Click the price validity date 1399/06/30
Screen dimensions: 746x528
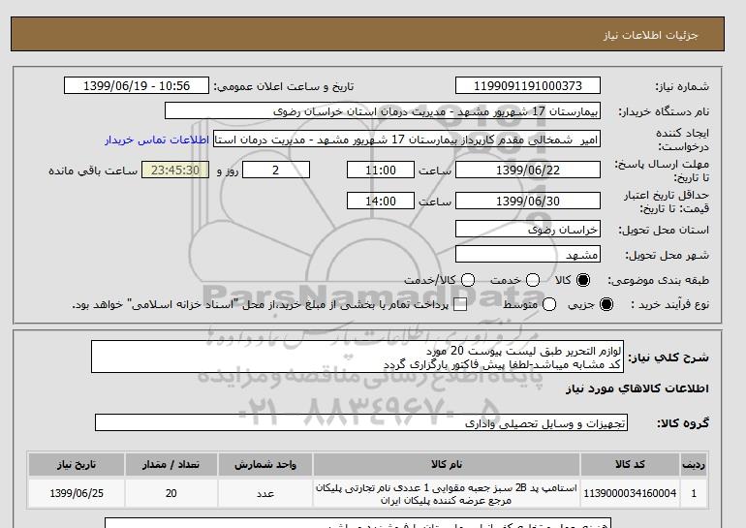point(528,202)
